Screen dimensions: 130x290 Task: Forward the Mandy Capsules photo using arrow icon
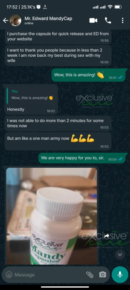(106, 236)
